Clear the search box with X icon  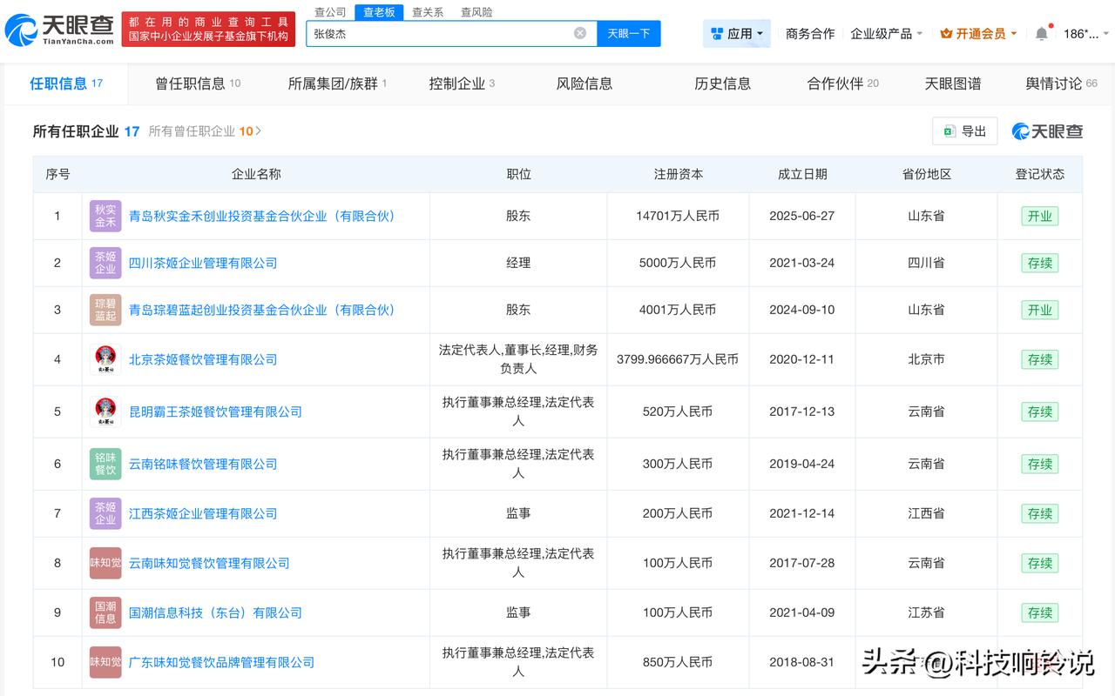(x=580, y=33)
